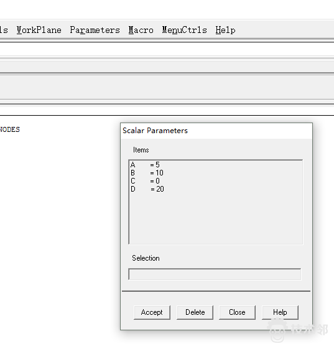Click the Scalar Parameters title bar
Screen dimensions: 334x349
tap(216, 131)
